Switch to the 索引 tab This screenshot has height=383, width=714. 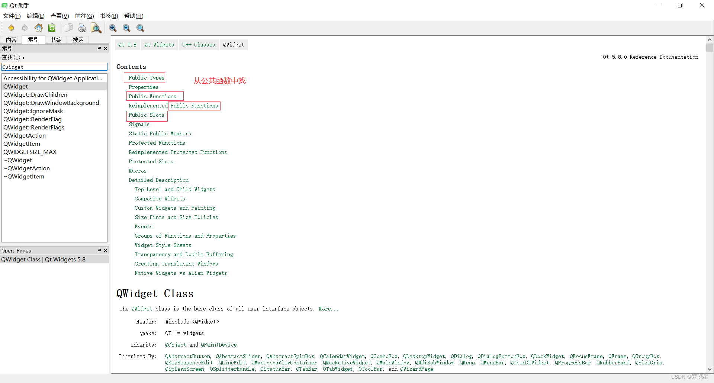click(x=33, y=39)
